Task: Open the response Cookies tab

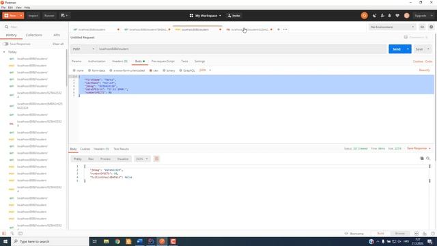Action: pyautogui.click(x=85, y=149)
